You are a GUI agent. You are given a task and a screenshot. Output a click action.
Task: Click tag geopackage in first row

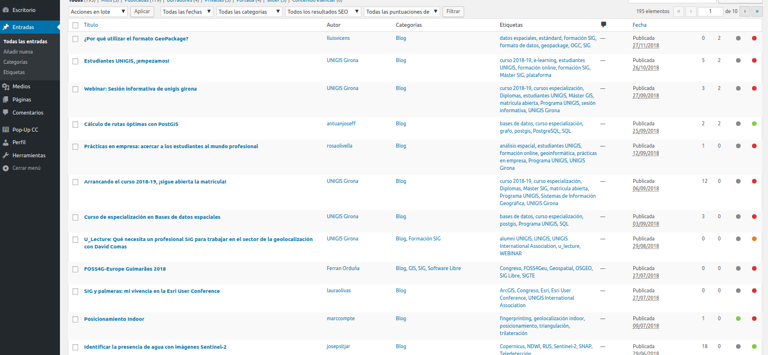pyautogui.click(x=554, y=45)
